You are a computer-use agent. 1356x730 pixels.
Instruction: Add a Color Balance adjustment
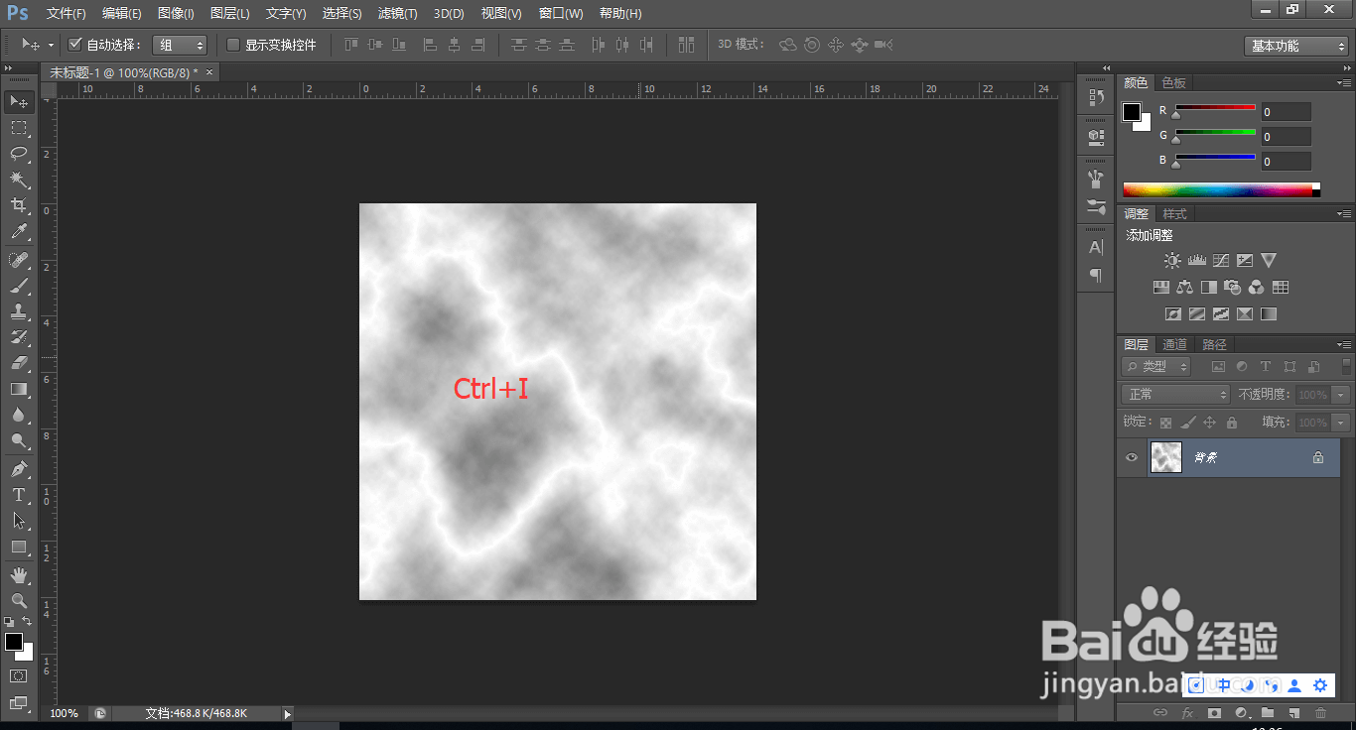click(1184, 288)
